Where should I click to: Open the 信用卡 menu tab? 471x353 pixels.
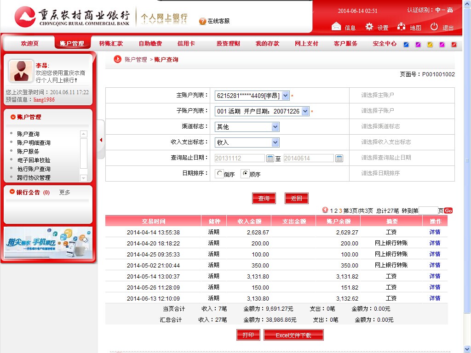click(186, 44)
